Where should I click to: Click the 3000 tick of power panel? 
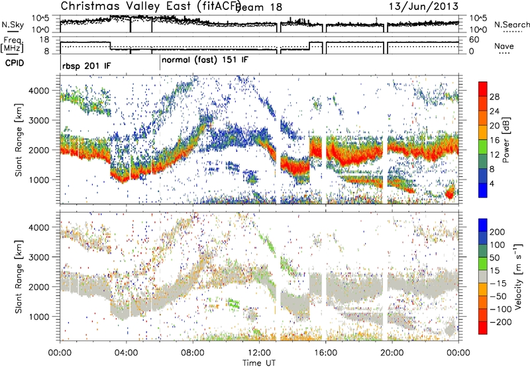click(x=38, y=121)
